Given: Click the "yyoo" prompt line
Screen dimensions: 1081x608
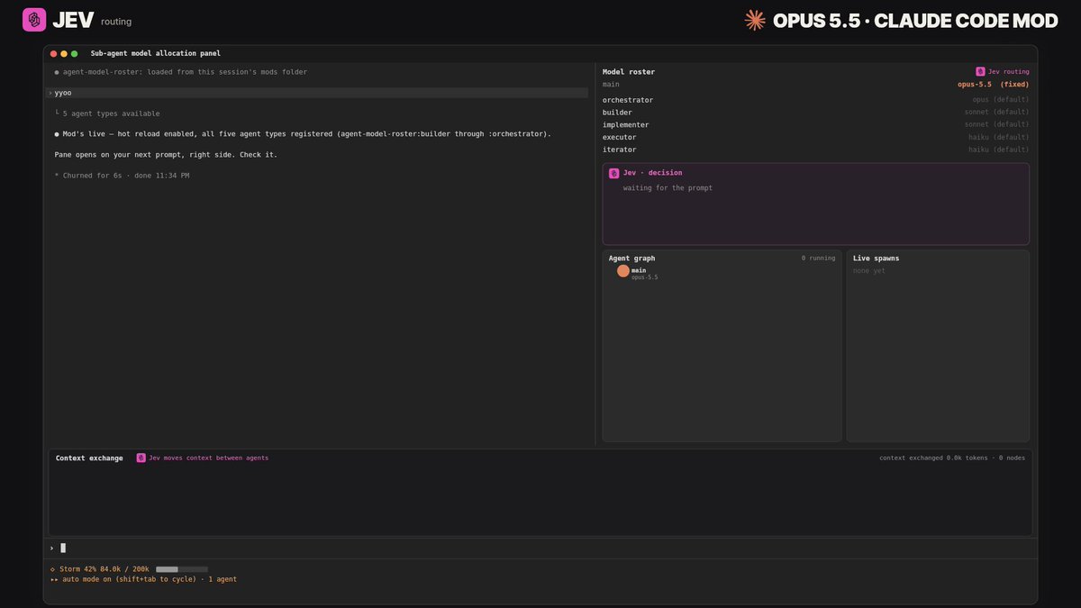Looking at the screenshot, I should [x=317, y=93].
